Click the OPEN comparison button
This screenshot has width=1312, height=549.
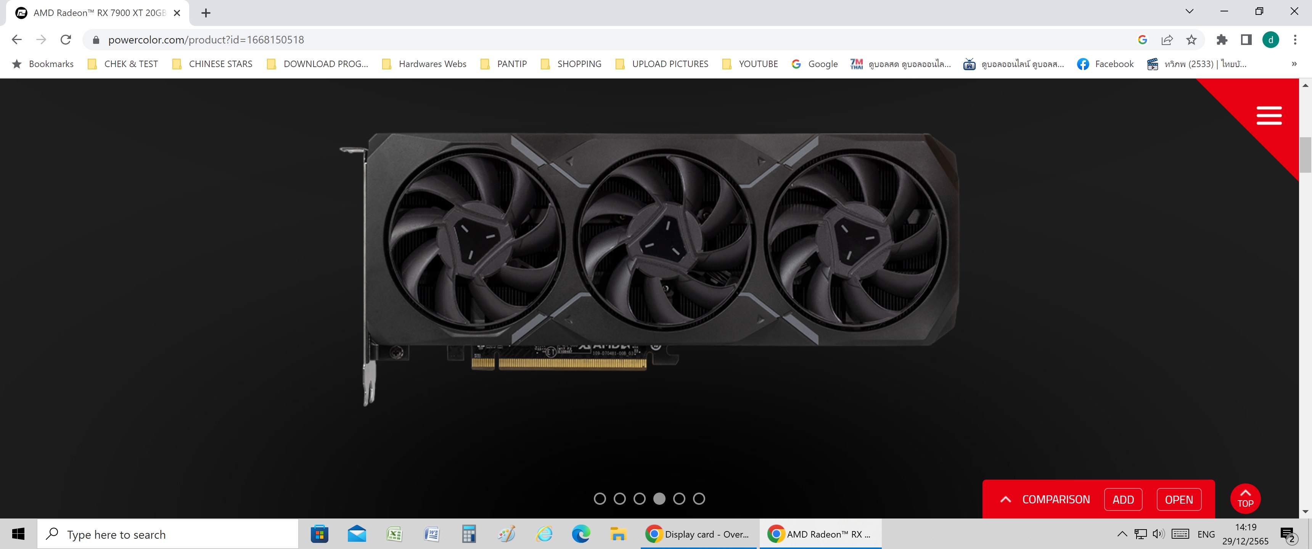coord(1179,499)
